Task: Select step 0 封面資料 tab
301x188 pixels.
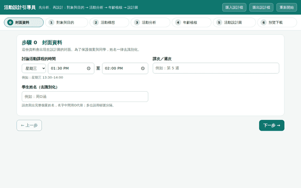Action: [x=24, y=23]
